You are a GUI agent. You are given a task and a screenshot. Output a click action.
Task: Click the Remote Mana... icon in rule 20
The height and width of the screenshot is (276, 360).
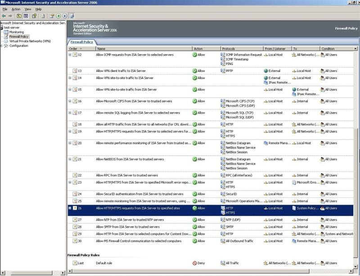click(266, 143)
